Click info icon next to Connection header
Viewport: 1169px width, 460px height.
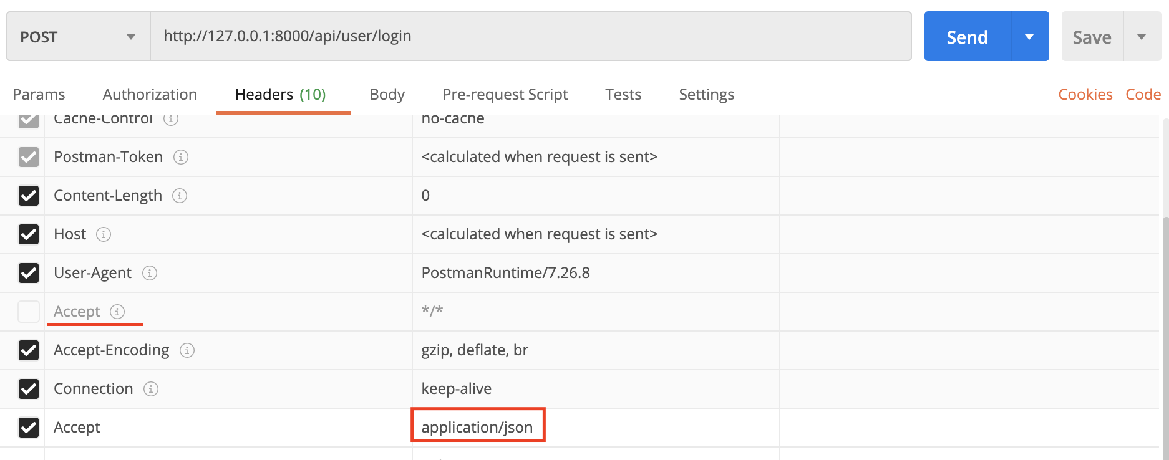(x=151, y=389)
